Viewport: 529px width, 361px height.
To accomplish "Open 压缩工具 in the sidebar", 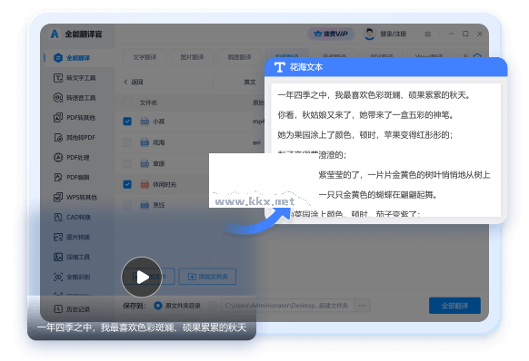I will tap(72, 257).
